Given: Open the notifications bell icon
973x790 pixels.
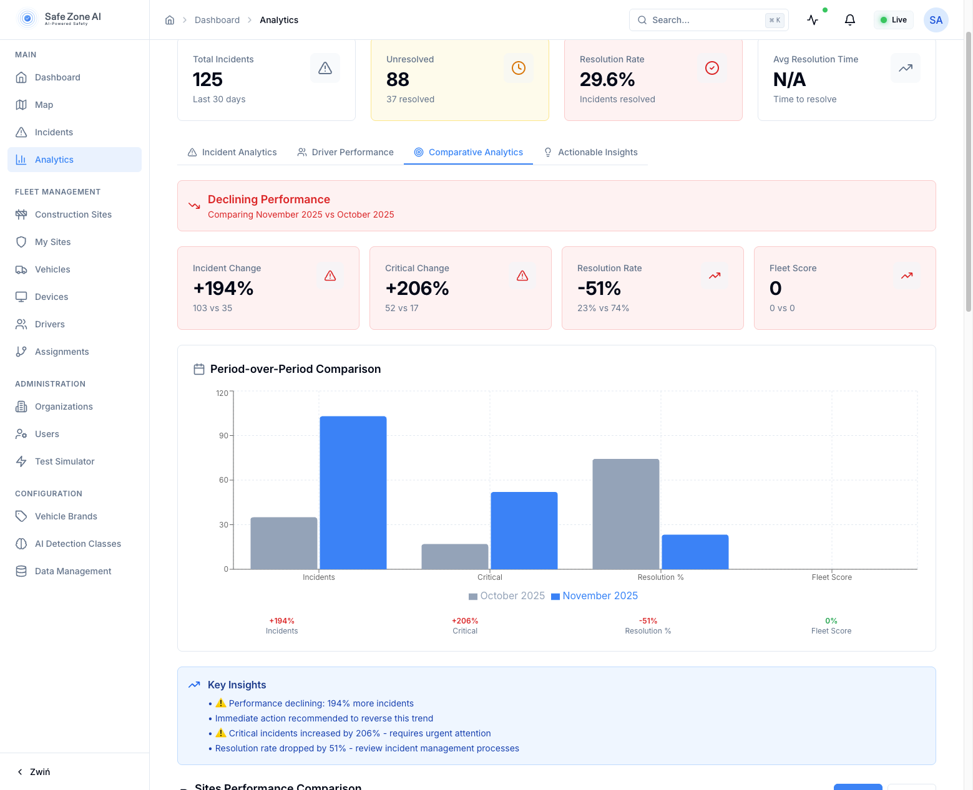Looking at the screenshot, I should click(849, 19).
